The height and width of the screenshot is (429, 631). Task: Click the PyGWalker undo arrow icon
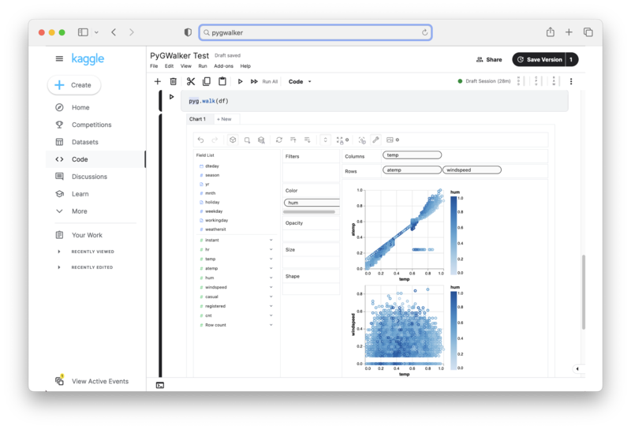pos(201,140)
